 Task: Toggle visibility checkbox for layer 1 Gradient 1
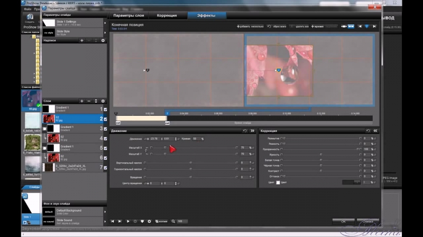[x=105, y=110]
